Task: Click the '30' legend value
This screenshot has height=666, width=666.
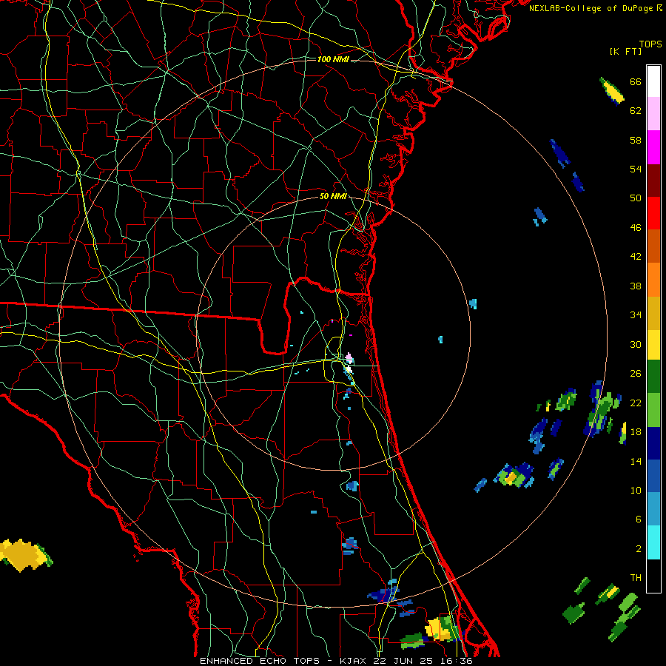Action: tap(636, 344)
